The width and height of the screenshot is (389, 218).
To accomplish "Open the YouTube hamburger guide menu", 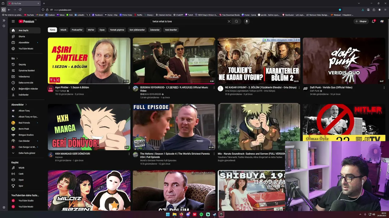I will point(13,21).
